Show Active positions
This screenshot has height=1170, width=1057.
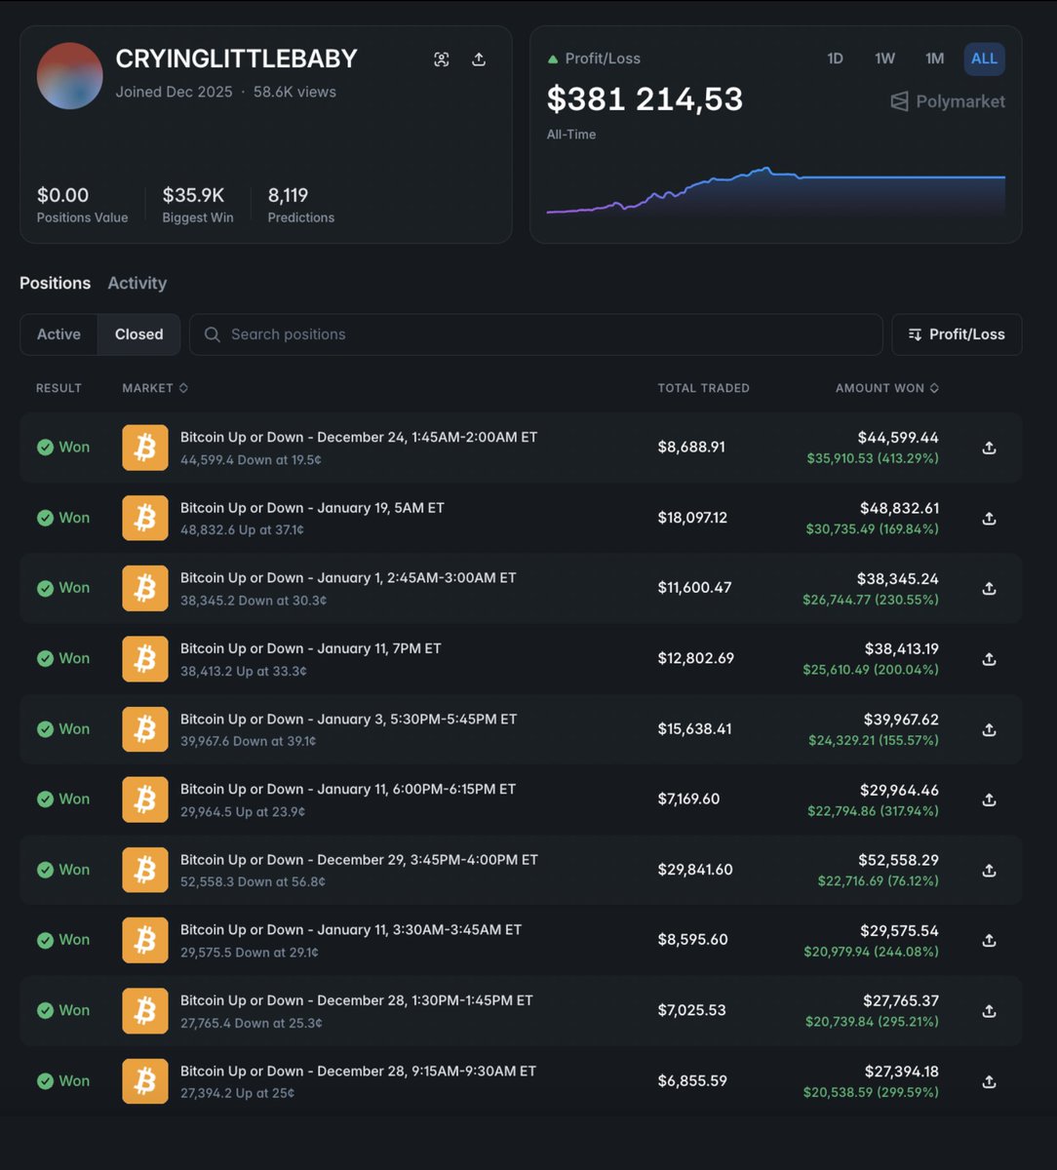coord(59,334)
